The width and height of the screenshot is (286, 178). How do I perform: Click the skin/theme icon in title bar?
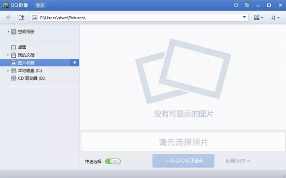click(x=247, y=5)
